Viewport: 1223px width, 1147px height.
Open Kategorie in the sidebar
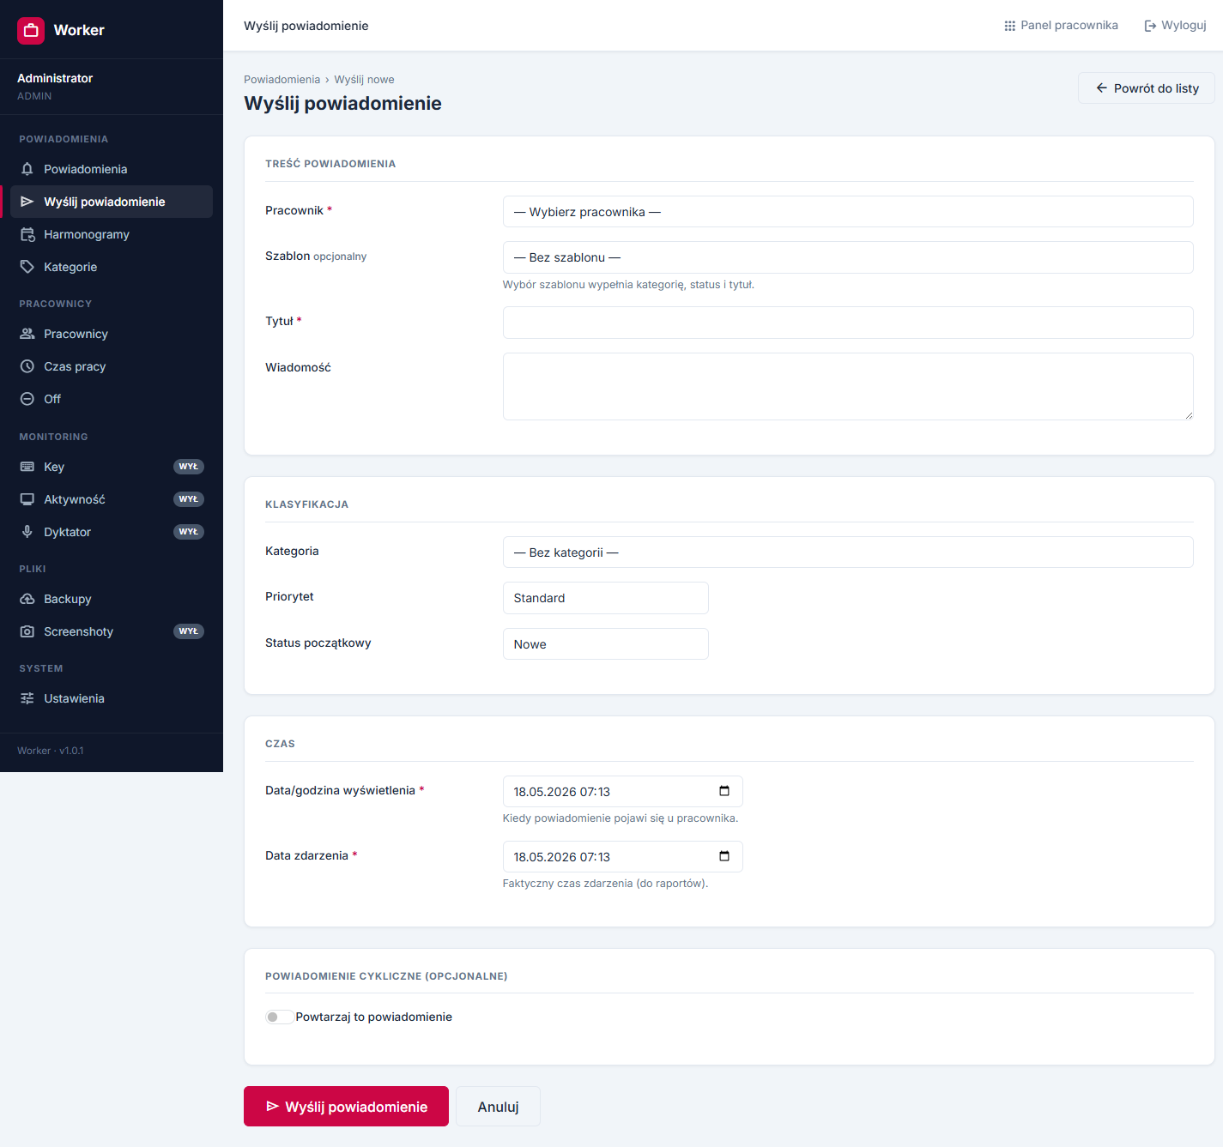(x=112, y=267)
